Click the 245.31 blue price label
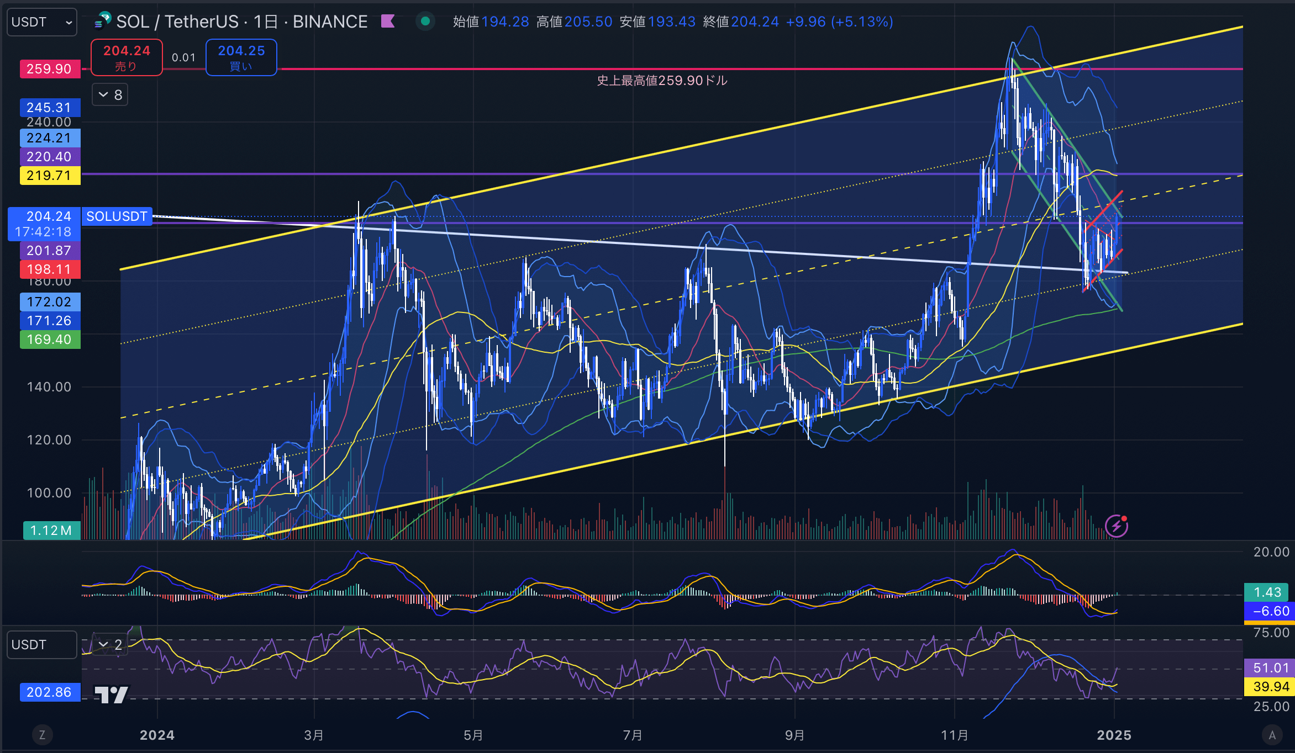 pyautogui.click(x=50, y=108)
